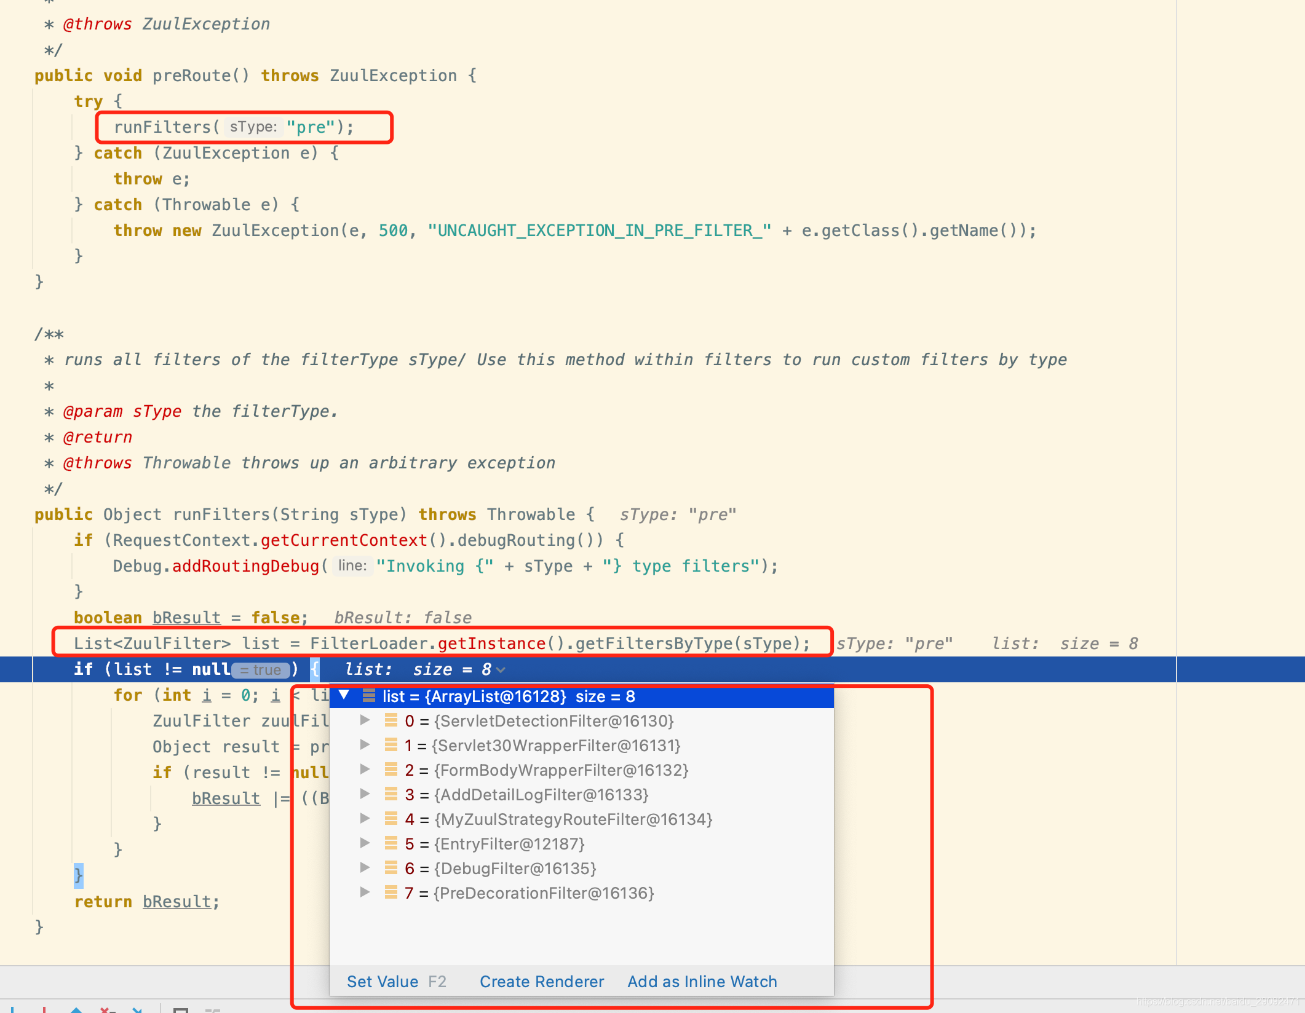
Task: Click the addRoutingDebug method call
Action: tap(245, 566)
